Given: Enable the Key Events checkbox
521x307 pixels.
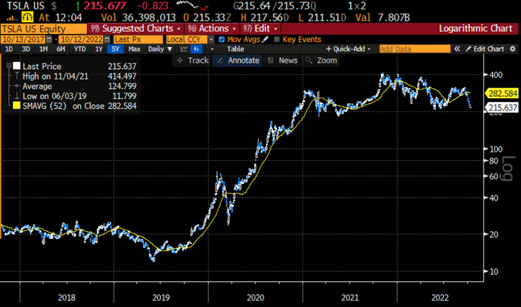Looking at the screenshot, I should pos(277,39).
